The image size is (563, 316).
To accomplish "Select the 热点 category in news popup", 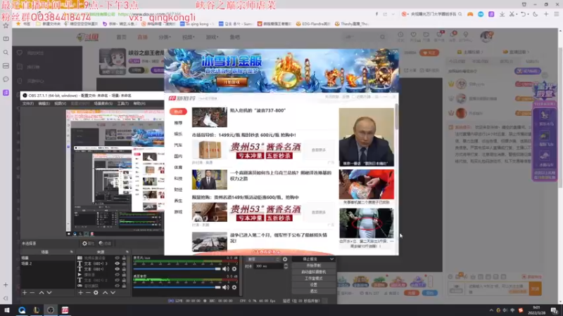I will [178, 112].
